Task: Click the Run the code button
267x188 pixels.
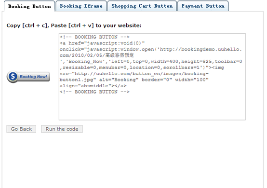Action: point(62,129)
